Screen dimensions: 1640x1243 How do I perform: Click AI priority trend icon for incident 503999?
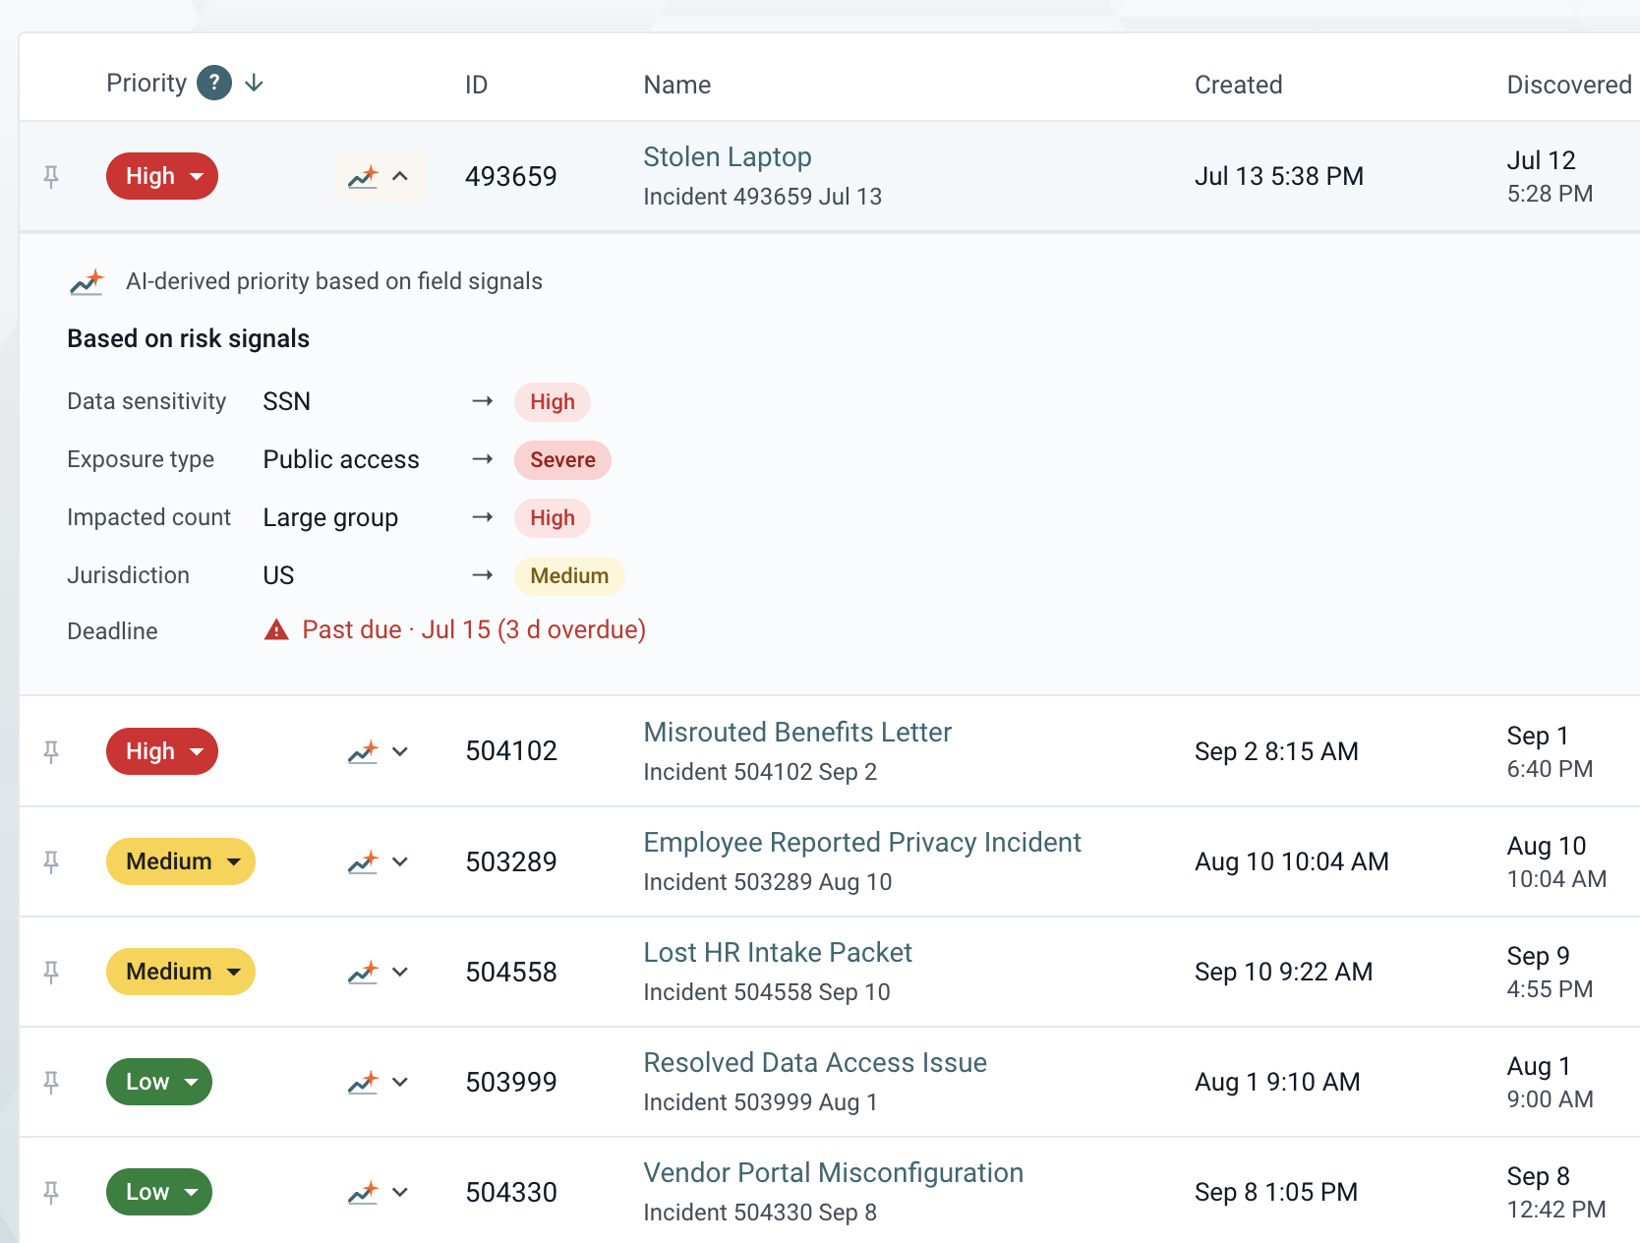tap(364, 1082)
